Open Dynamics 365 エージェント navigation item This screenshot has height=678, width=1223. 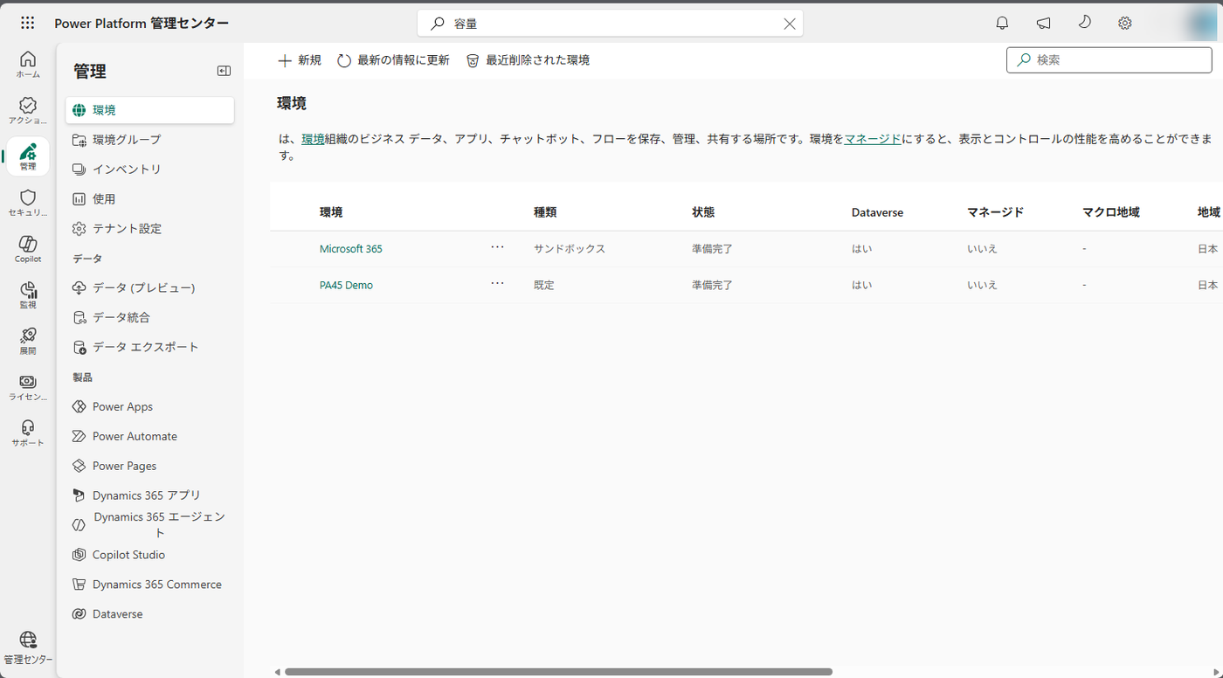(x=149, y=525)
